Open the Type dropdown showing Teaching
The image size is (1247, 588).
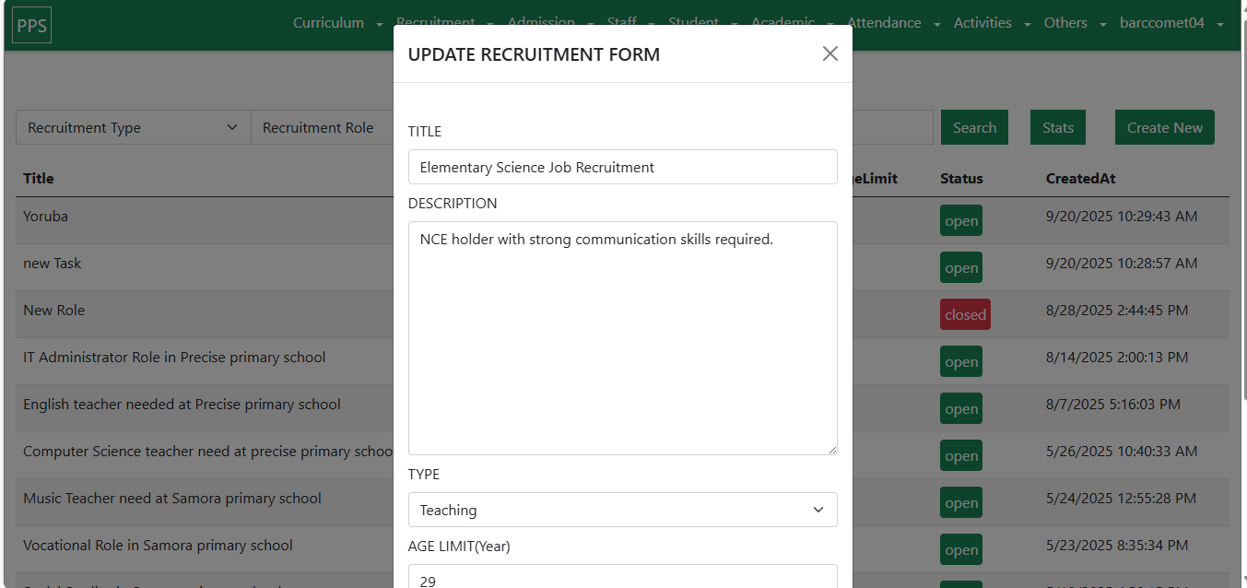coord(622,510)
